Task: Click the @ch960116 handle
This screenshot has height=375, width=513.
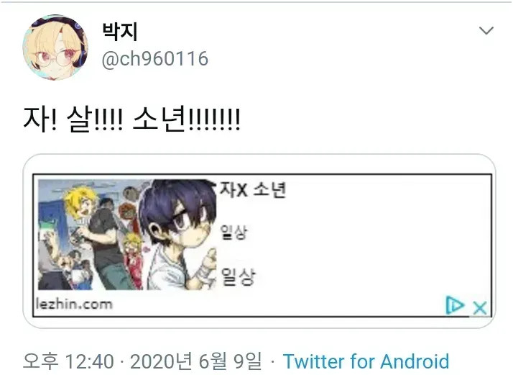Action: (x=154, y=59)
